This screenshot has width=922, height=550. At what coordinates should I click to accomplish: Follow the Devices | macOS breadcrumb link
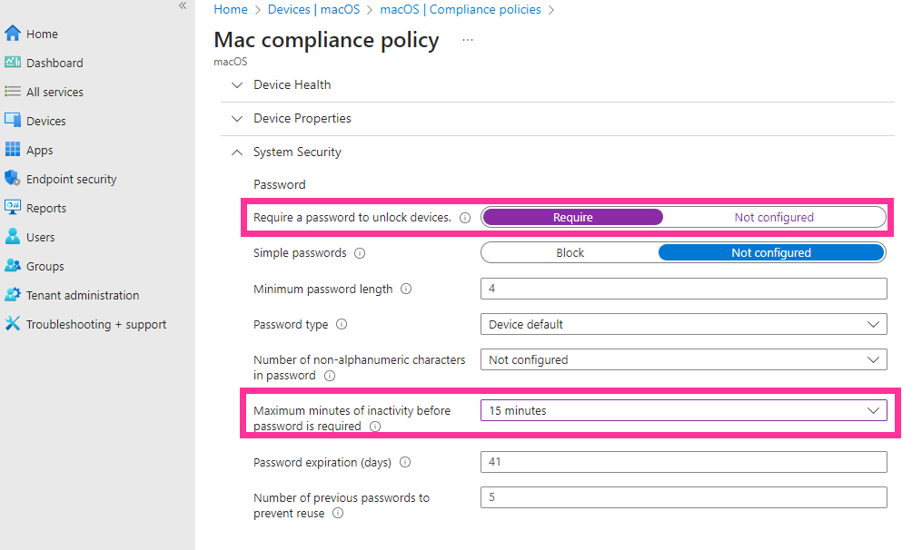(313, 9)
